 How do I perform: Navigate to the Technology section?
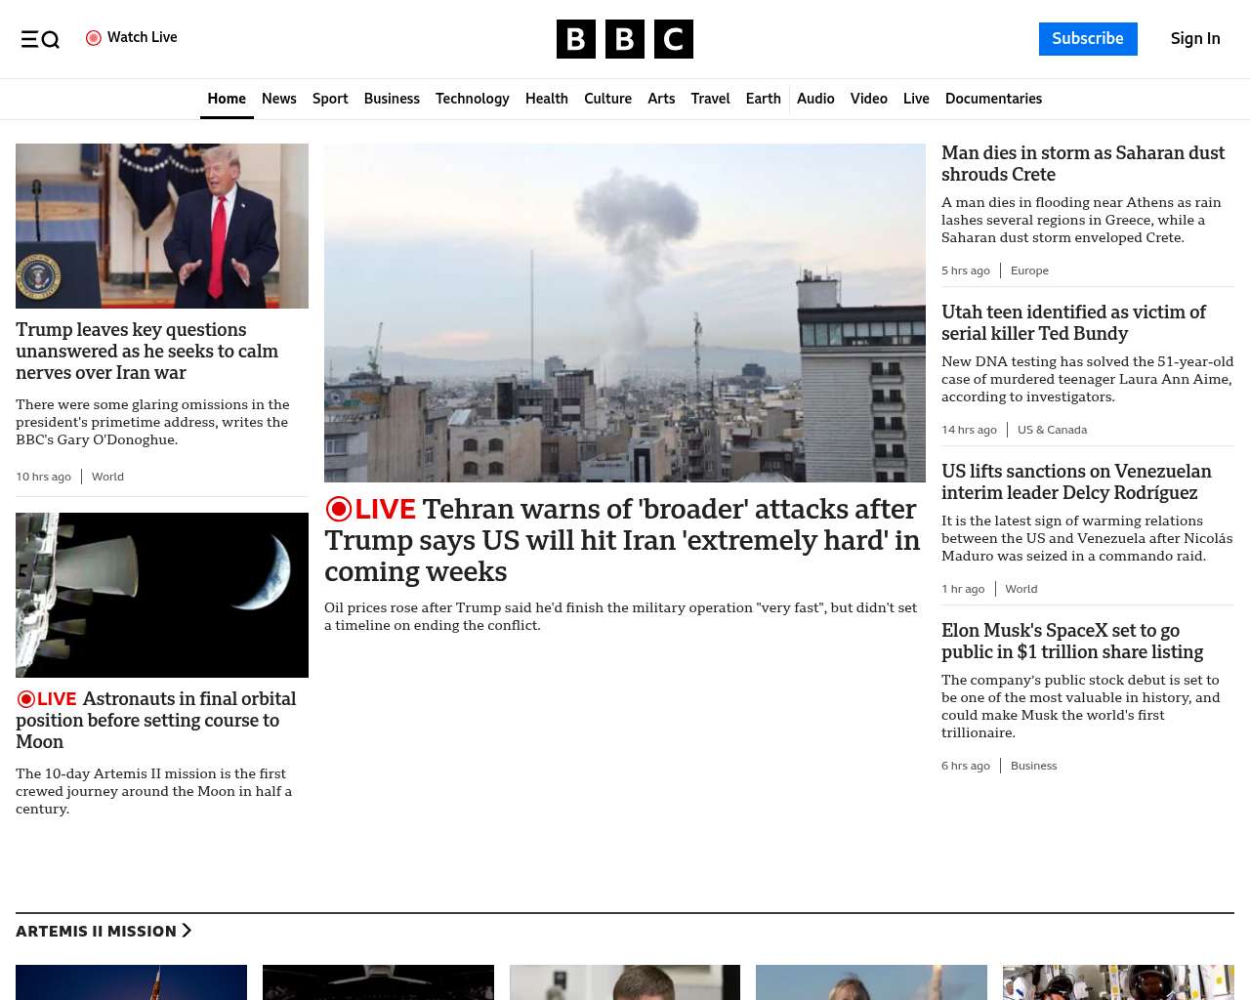click(x=473, y=99)
